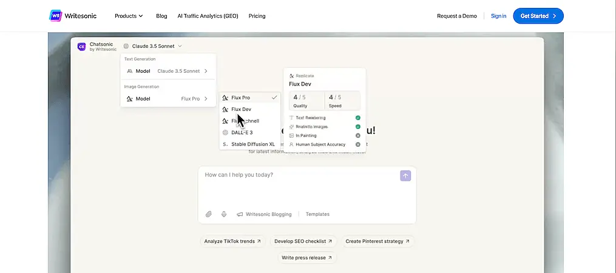Click the grey X icon for Human Subject Accuracy
Screen dimensions: 616x273
[358, 144]
